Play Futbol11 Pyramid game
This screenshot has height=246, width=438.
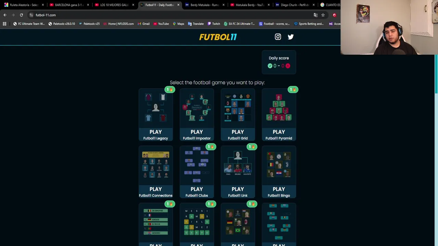(279, 135)
